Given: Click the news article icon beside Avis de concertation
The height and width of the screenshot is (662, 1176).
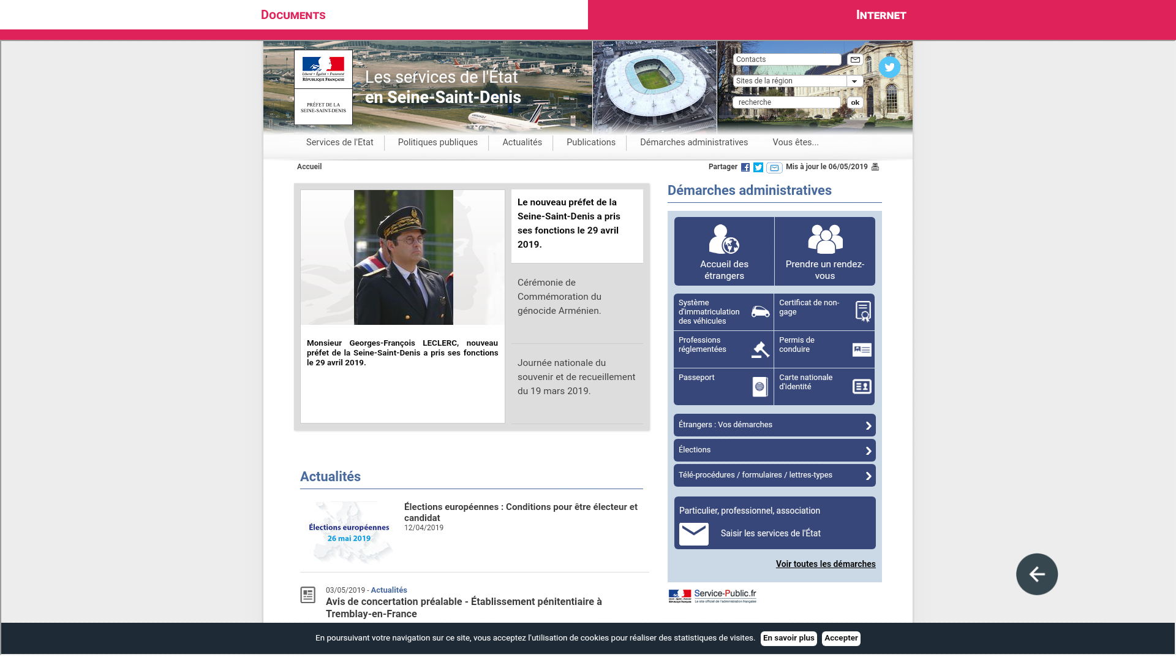Looking at the screenshot, I should (x=308, y=595).
